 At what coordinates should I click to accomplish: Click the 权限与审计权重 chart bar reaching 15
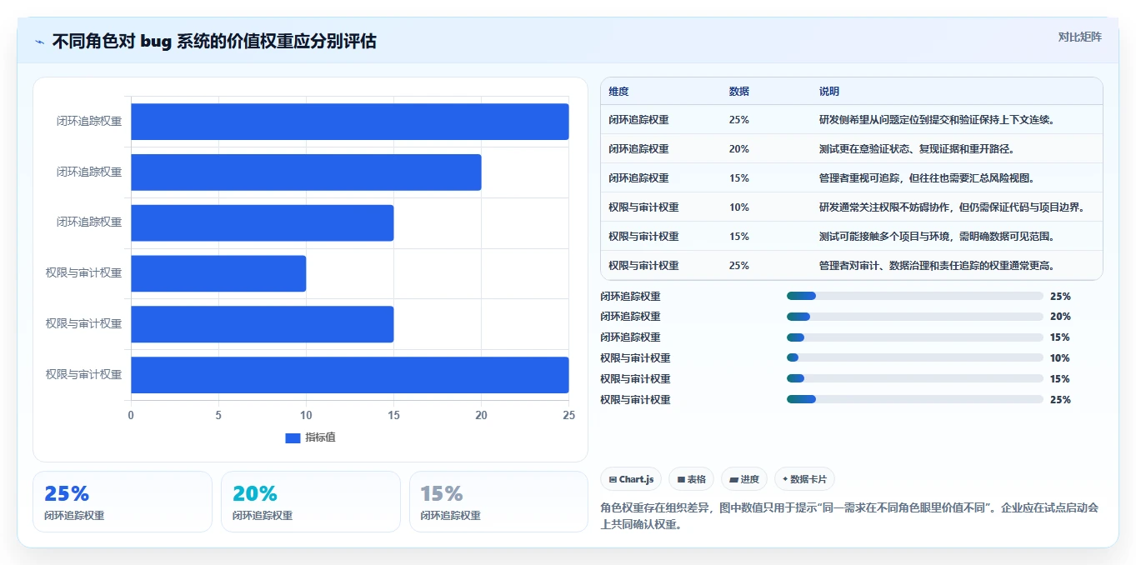(x=262, y=324)
